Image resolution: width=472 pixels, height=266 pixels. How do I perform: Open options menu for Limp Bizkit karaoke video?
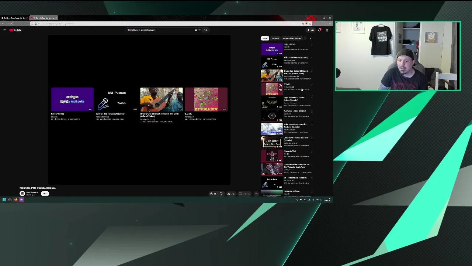(x=312, y=138)
